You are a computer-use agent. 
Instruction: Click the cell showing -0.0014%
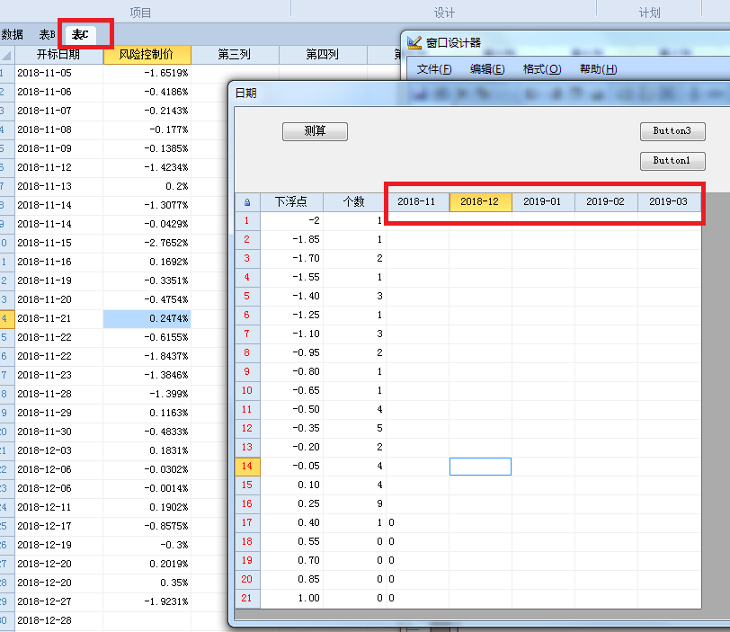147,489
